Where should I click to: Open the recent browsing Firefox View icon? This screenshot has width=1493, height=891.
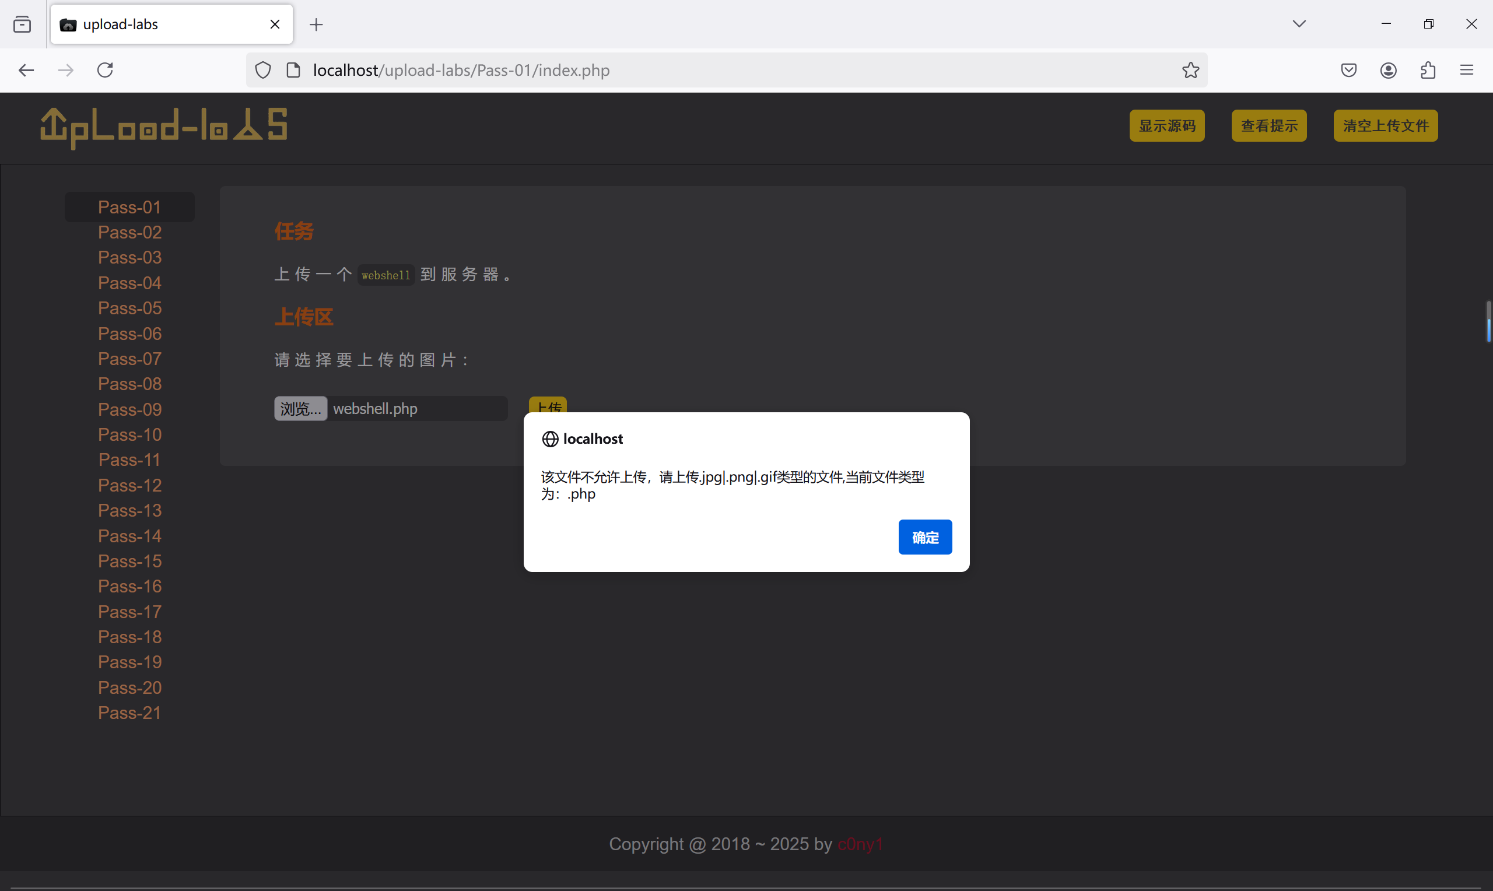[x=22, y=24]
